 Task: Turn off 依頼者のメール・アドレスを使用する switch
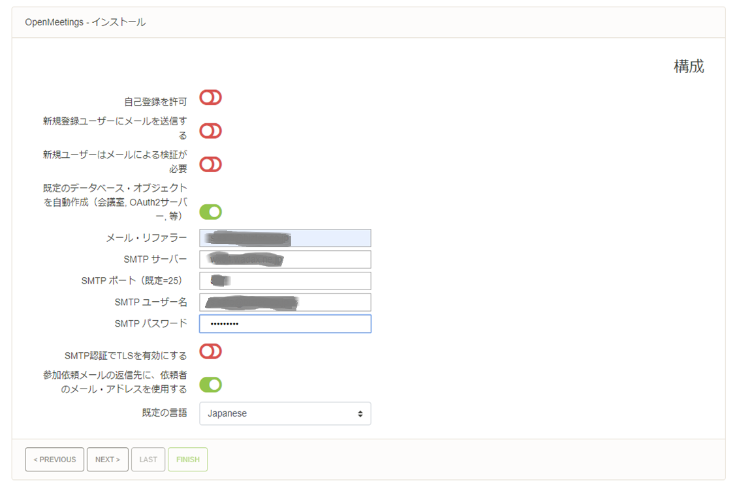[x=210, y=385]
